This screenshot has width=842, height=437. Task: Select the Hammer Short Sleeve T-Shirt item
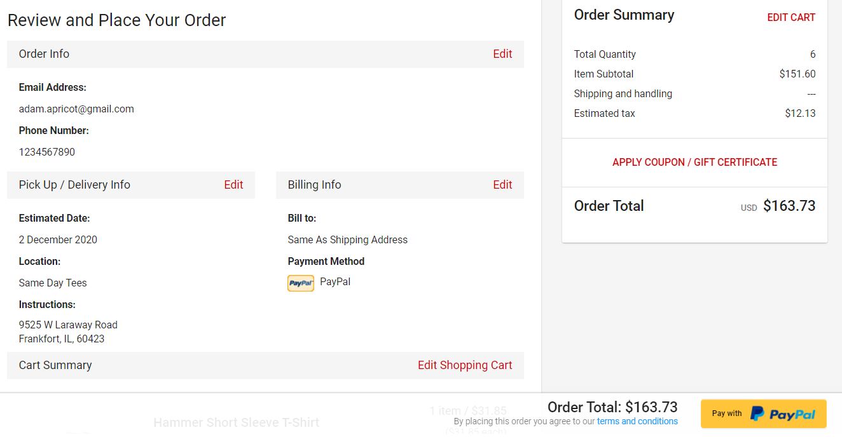[236, 422]
